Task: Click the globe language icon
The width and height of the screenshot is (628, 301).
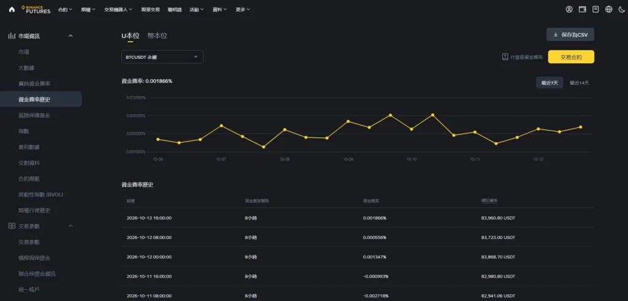Action: [609, 9]
